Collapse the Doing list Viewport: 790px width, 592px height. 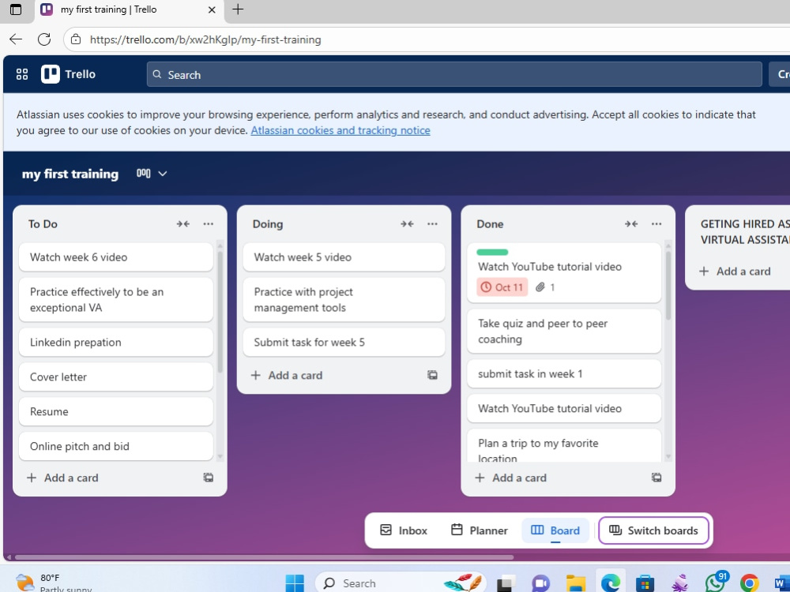(407, 224)
